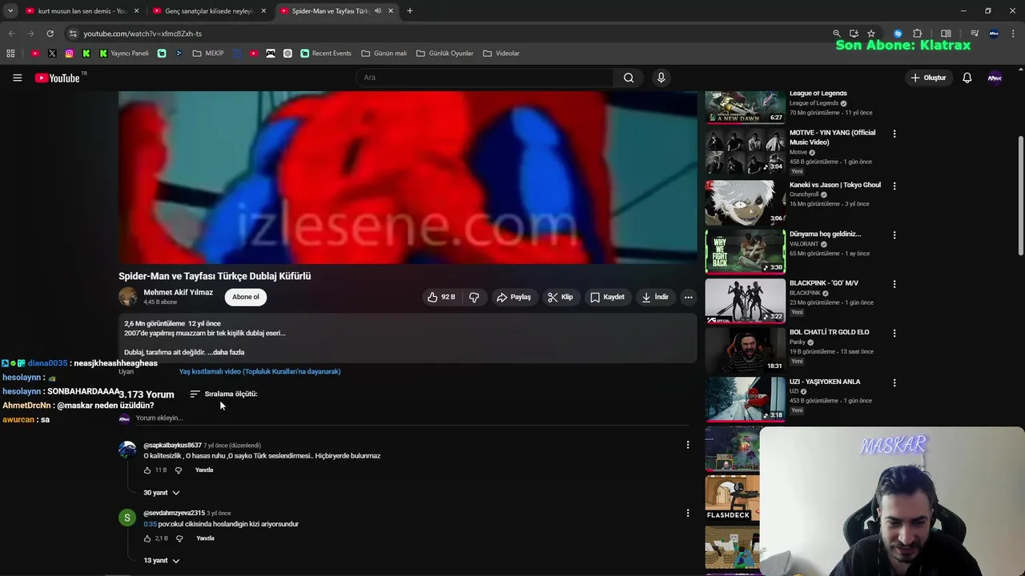
Task: Open Günün malı bookmarks folder
Action: point(384,54)
